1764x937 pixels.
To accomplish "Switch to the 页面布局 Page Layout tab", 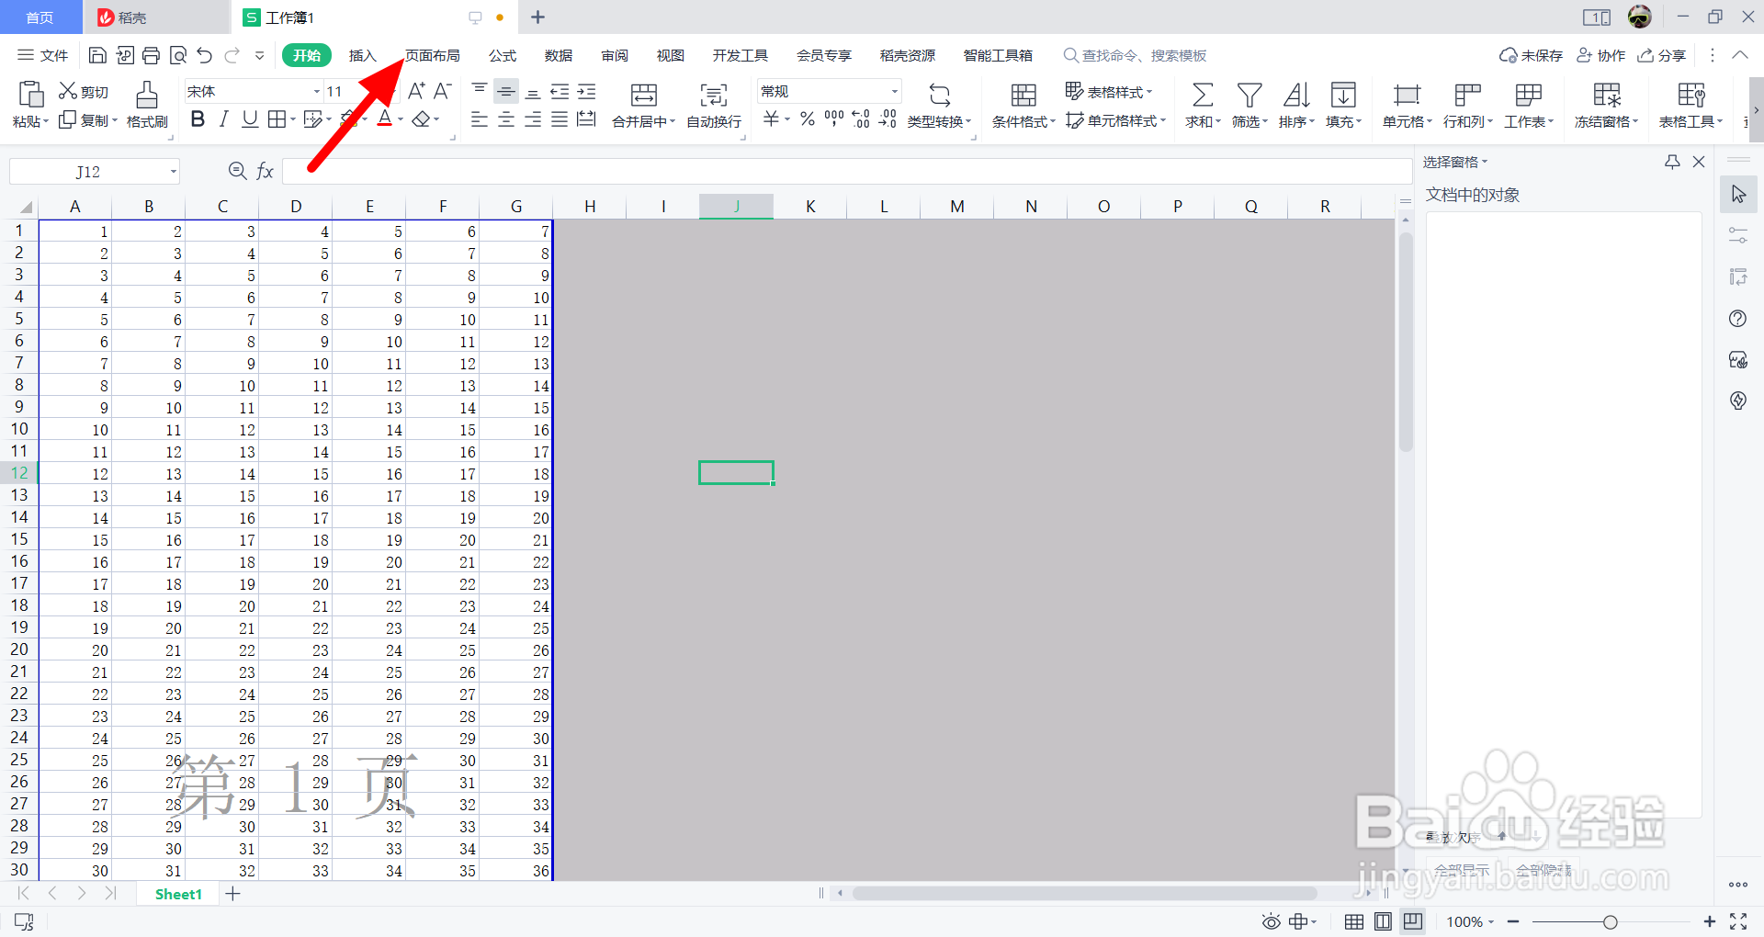I will pyautogui.click(x=433, y=55).
